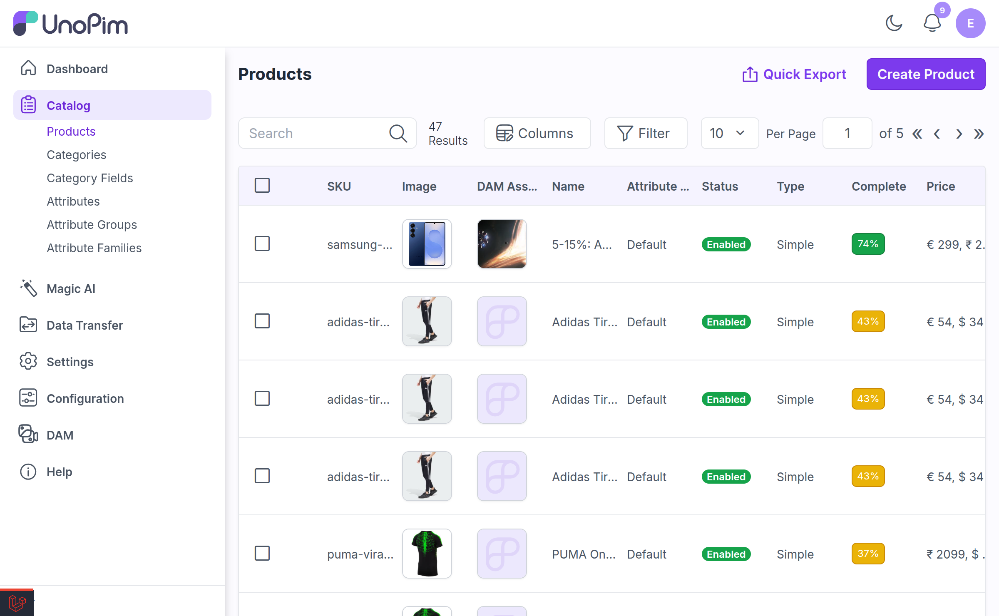
Task: Open the PUMA t-shirt thumbnail
Action: point(427,554)
